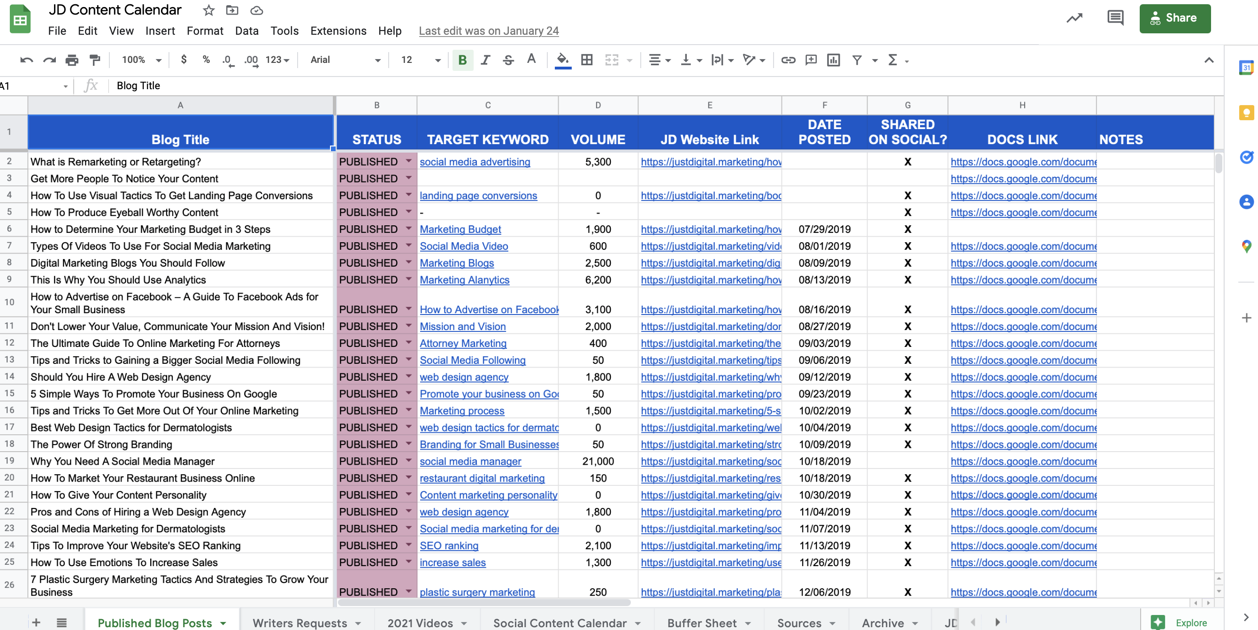Format as percent
This screenshot has width=1258, height=630.
206,60
